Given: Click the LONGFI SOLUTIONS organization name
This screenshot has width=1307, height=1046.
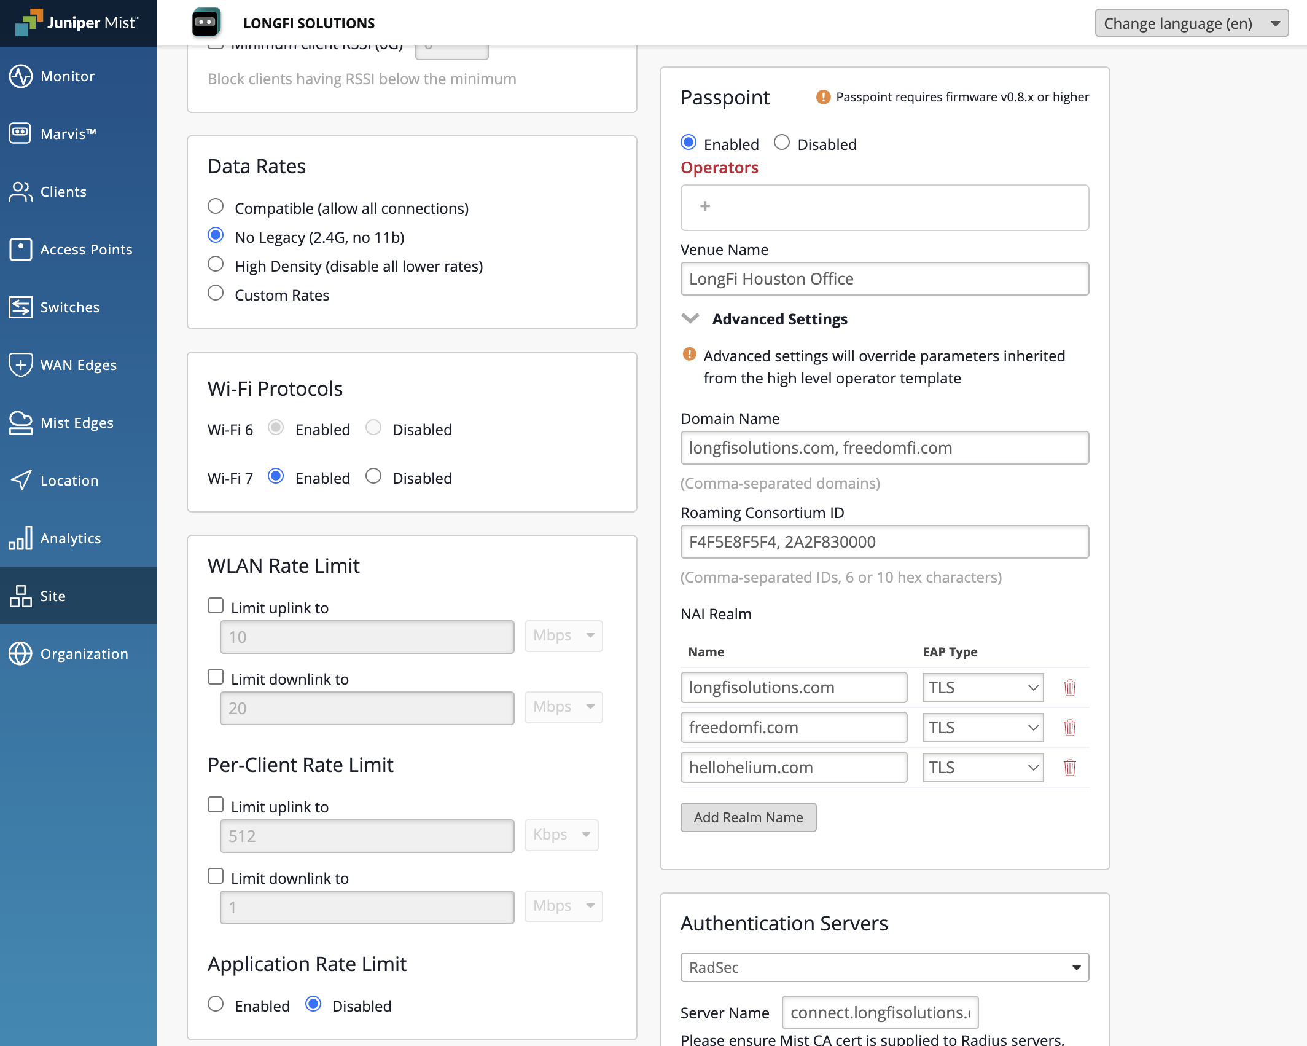Looking at the screenshot, I should [x=309, y=23].
